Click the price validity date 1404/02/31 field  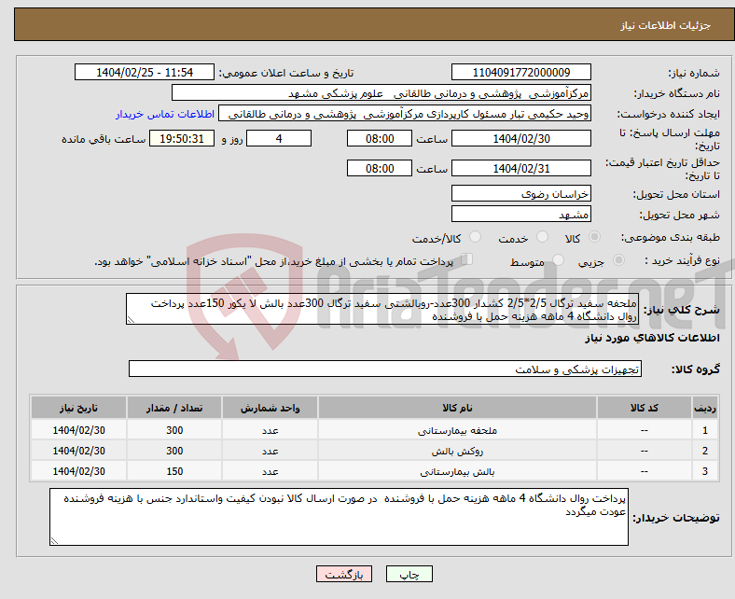point(520,168)
